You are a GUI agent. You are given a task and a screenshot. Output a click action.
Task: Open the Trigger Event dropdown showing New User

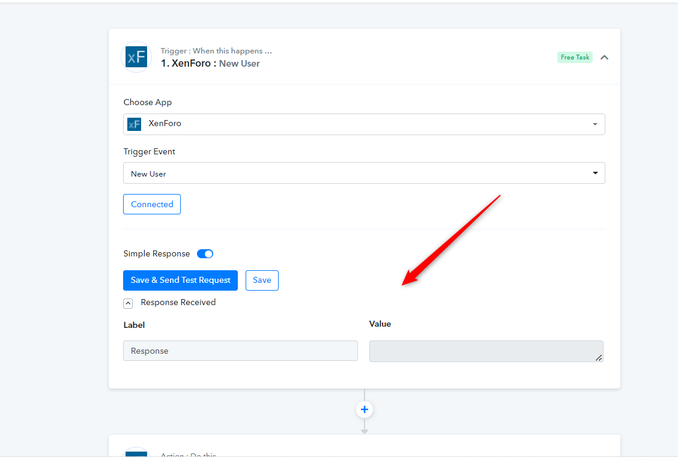tap(364, 173)
